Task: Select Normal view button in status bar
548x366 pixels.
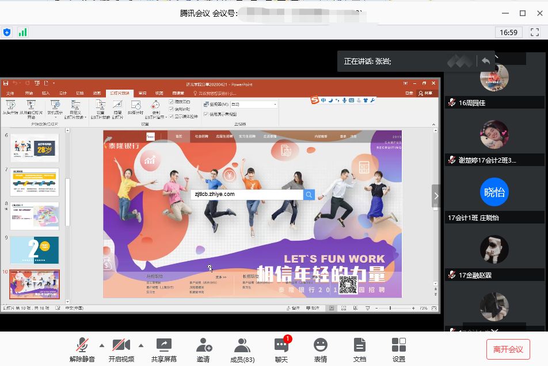Action: [332, 308]
